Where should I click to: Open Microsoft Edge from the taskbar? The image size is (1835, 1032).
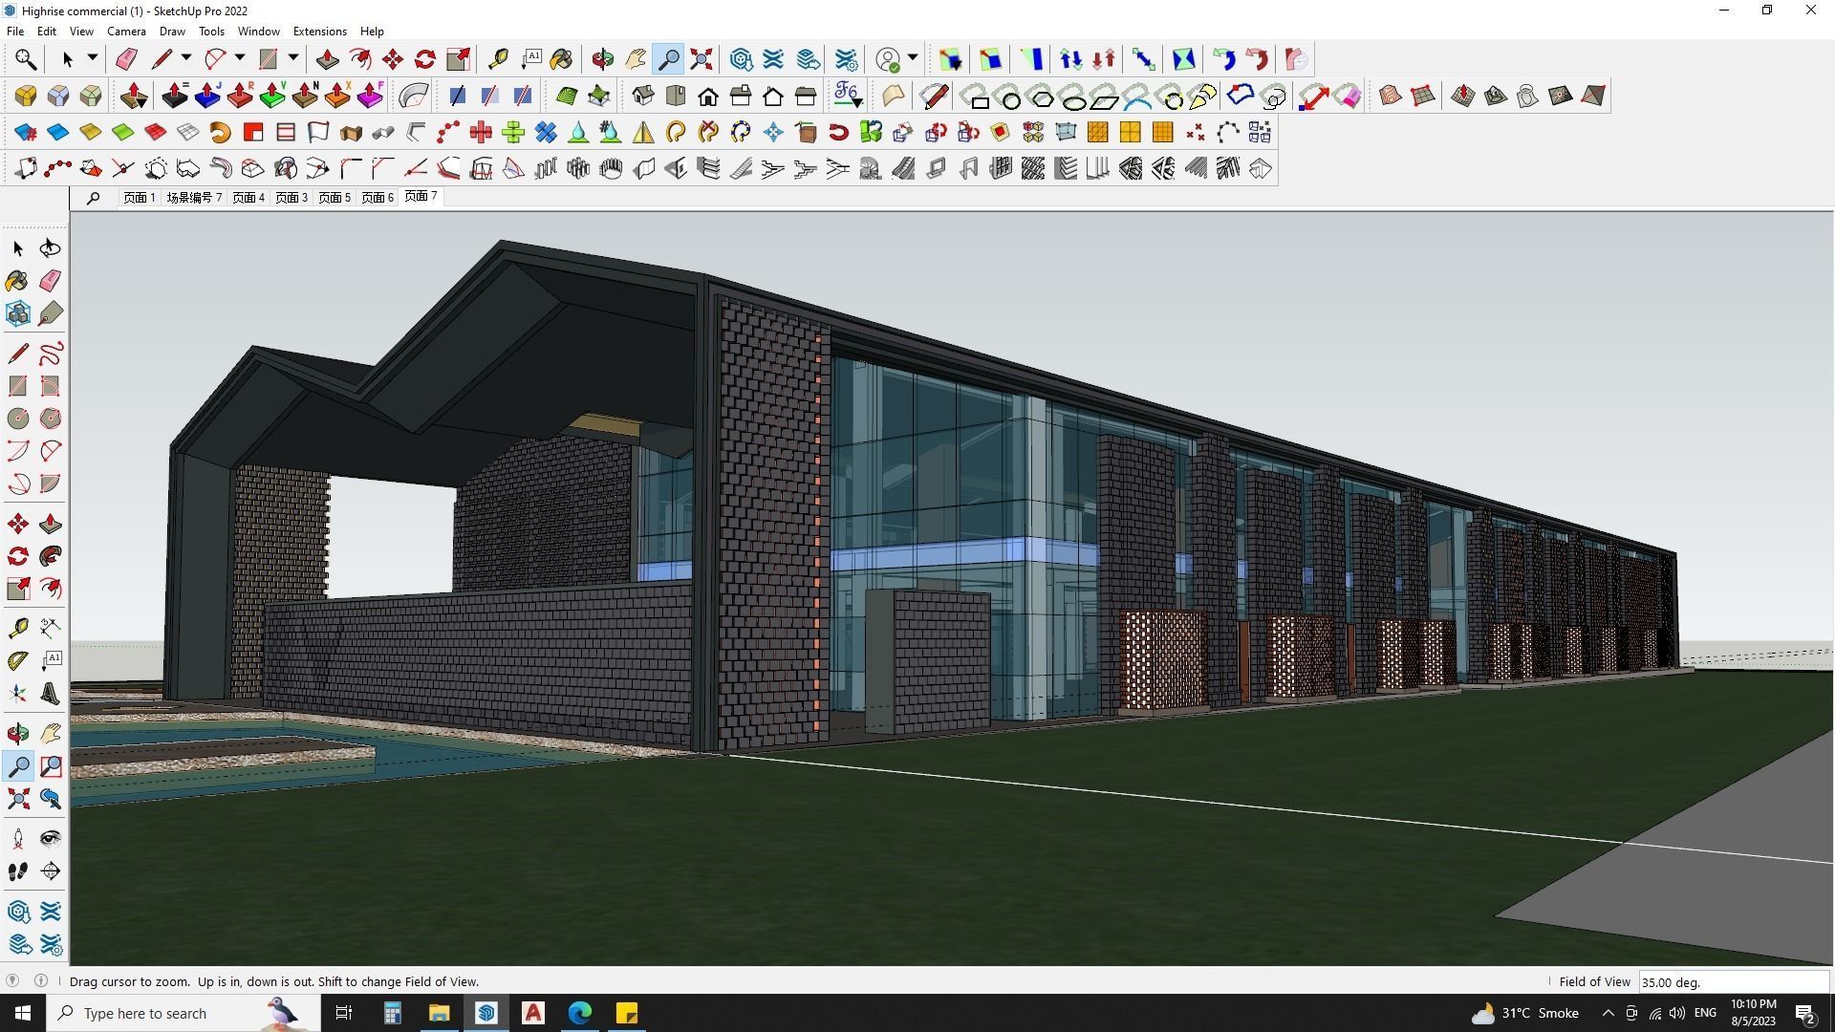coord(580,1013)
